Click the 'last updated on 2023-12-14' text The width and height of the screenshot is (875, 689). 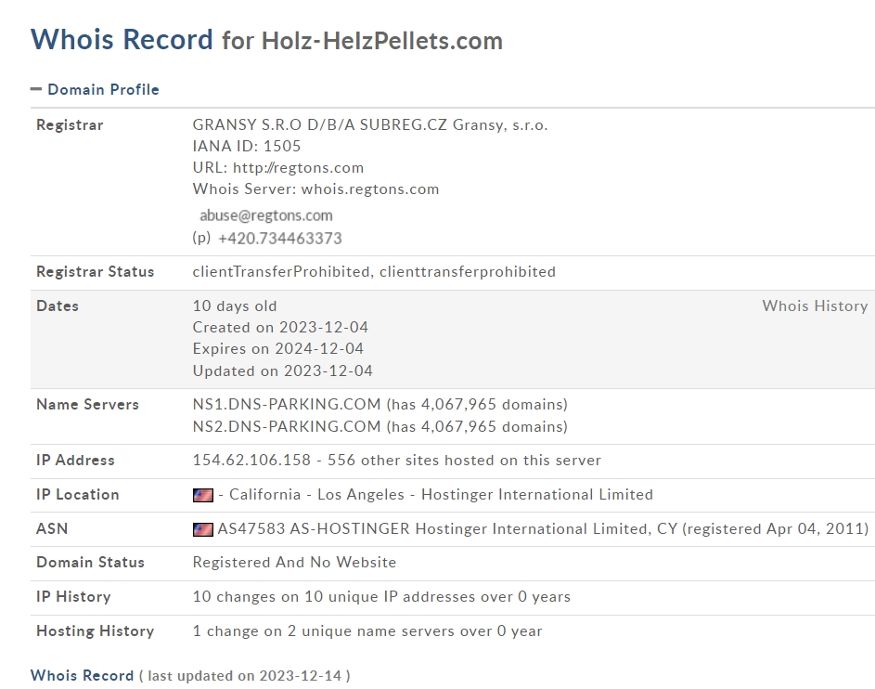(245, 676)
